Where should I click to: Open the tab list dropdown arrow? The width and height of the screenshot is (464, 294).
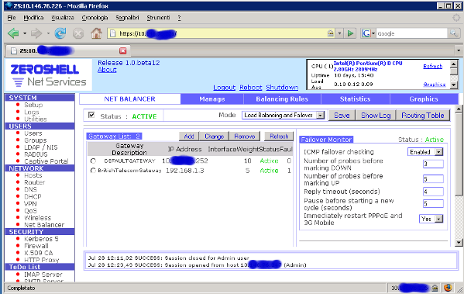(x=459, y=50)
